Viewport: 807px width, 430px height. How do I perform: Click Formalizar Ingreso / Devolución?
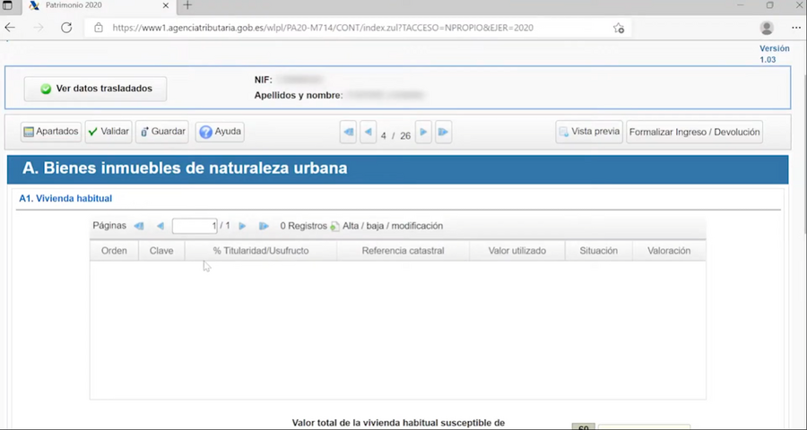694,132
